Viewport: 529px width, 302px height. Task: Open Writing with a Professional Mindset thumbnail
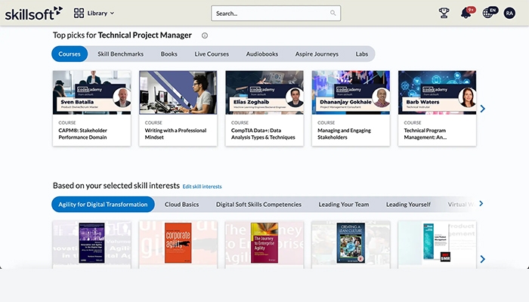178,93
